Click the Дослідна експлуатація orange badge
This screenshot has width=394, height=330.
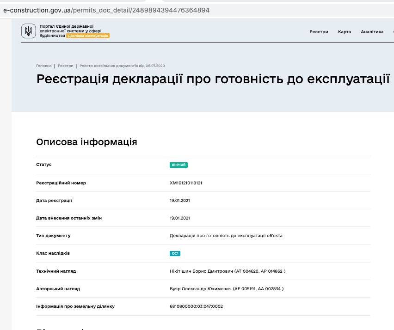88,36
